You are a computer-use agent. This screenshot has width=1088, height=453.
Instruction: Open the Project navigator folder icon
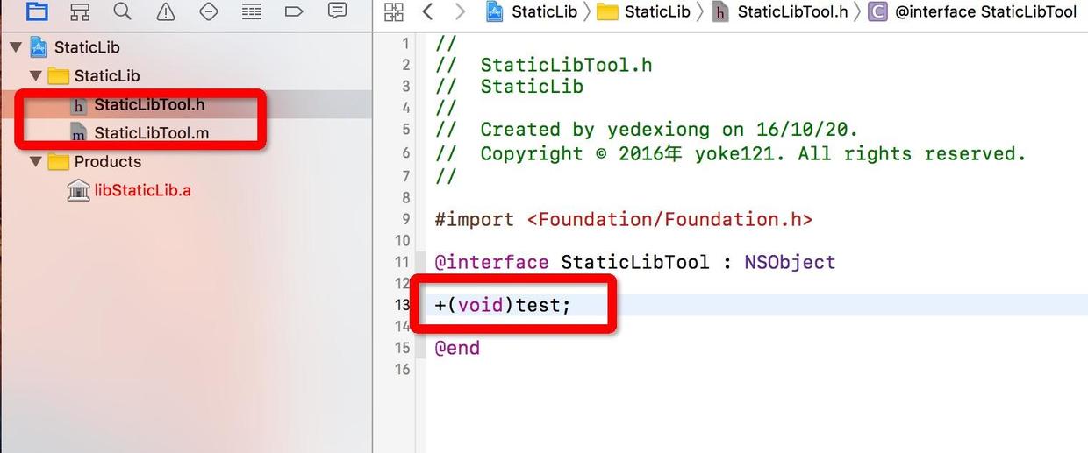click(37, 11)
